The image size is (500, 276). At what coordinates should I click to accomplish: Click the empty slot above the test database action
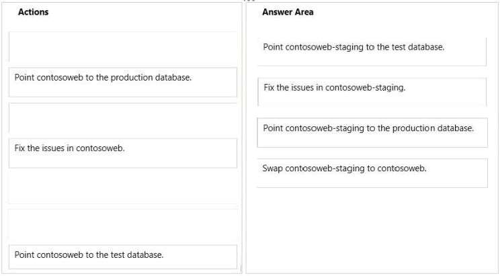[123, 224]
